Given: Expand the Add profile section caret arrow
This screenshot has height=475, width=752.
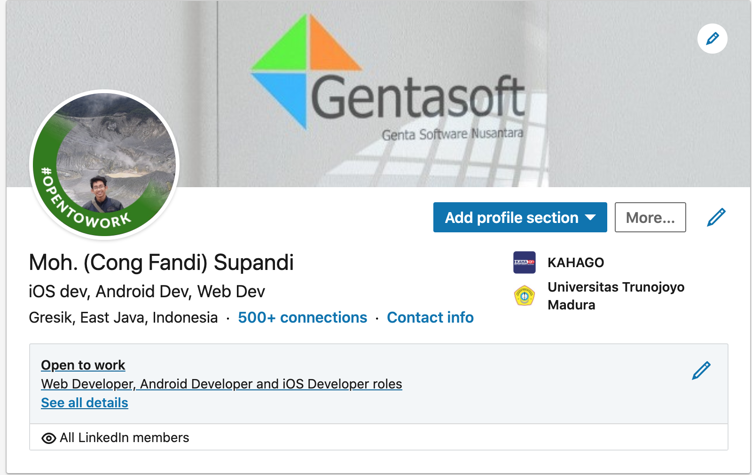Looking at the screenshot, I should coord(590,217).
